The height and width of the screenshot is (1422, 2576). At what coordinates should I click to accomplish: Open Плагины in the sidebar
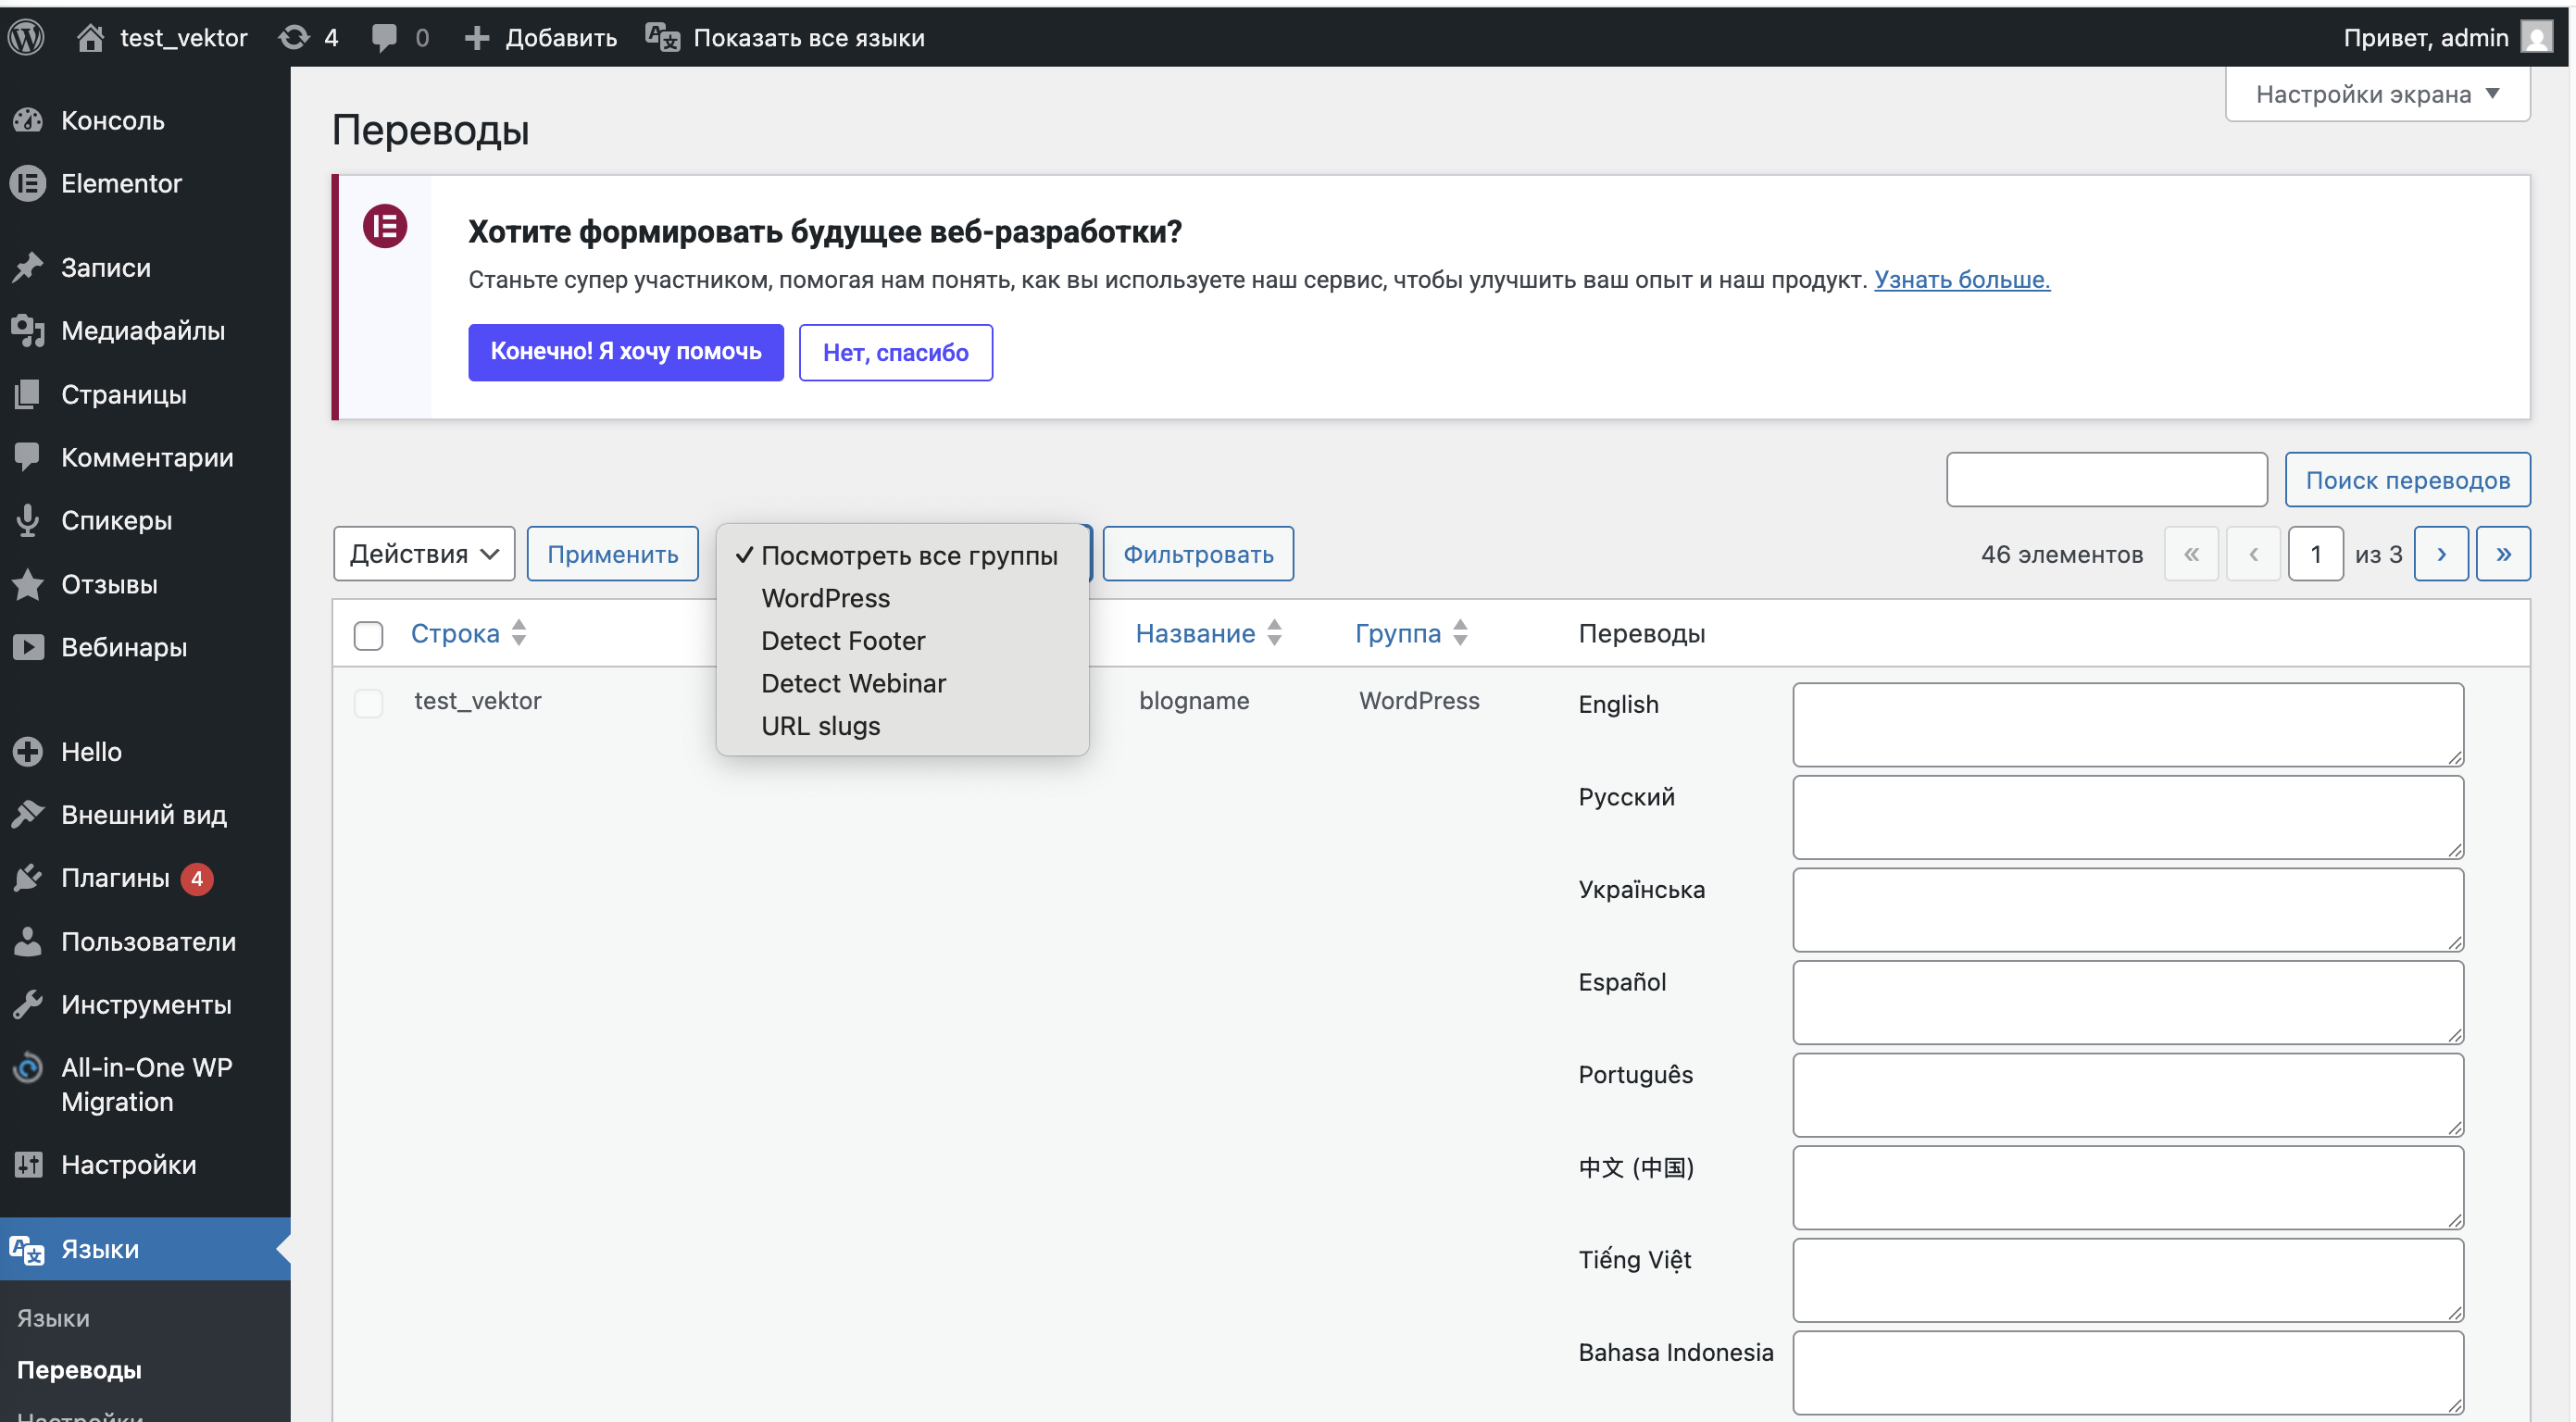coord(115,877)
